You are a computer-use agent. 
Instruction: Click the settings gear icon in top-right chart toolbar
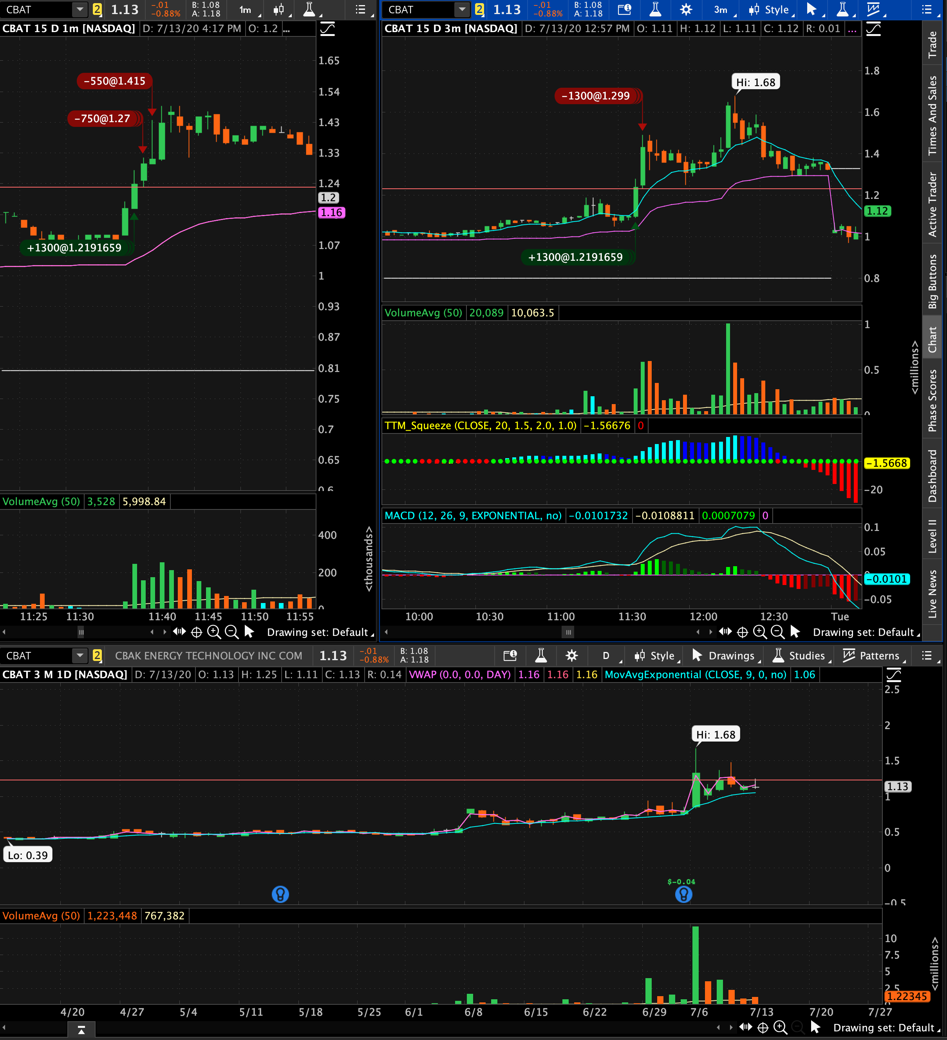coord(686,9)
